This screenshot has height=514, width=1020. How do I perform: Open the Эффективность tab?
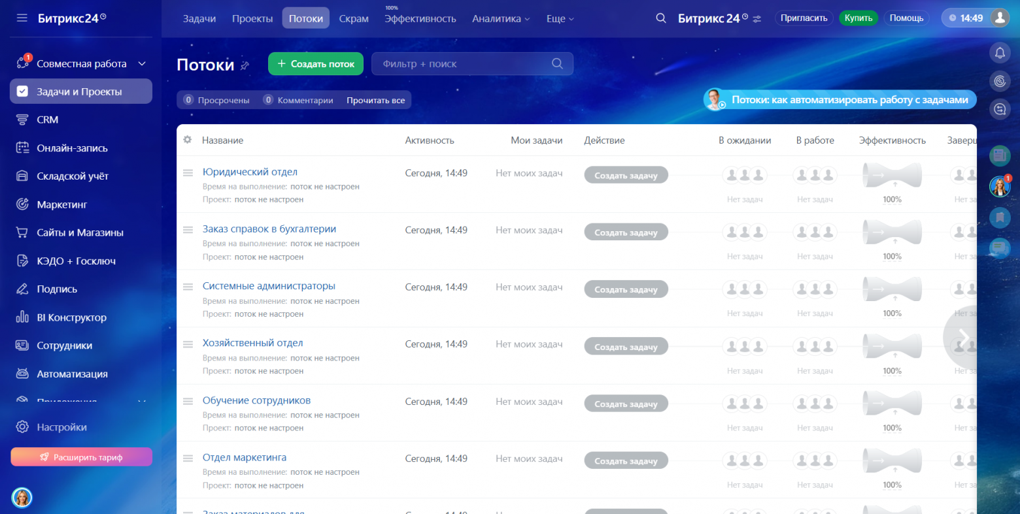pos(420,18)
